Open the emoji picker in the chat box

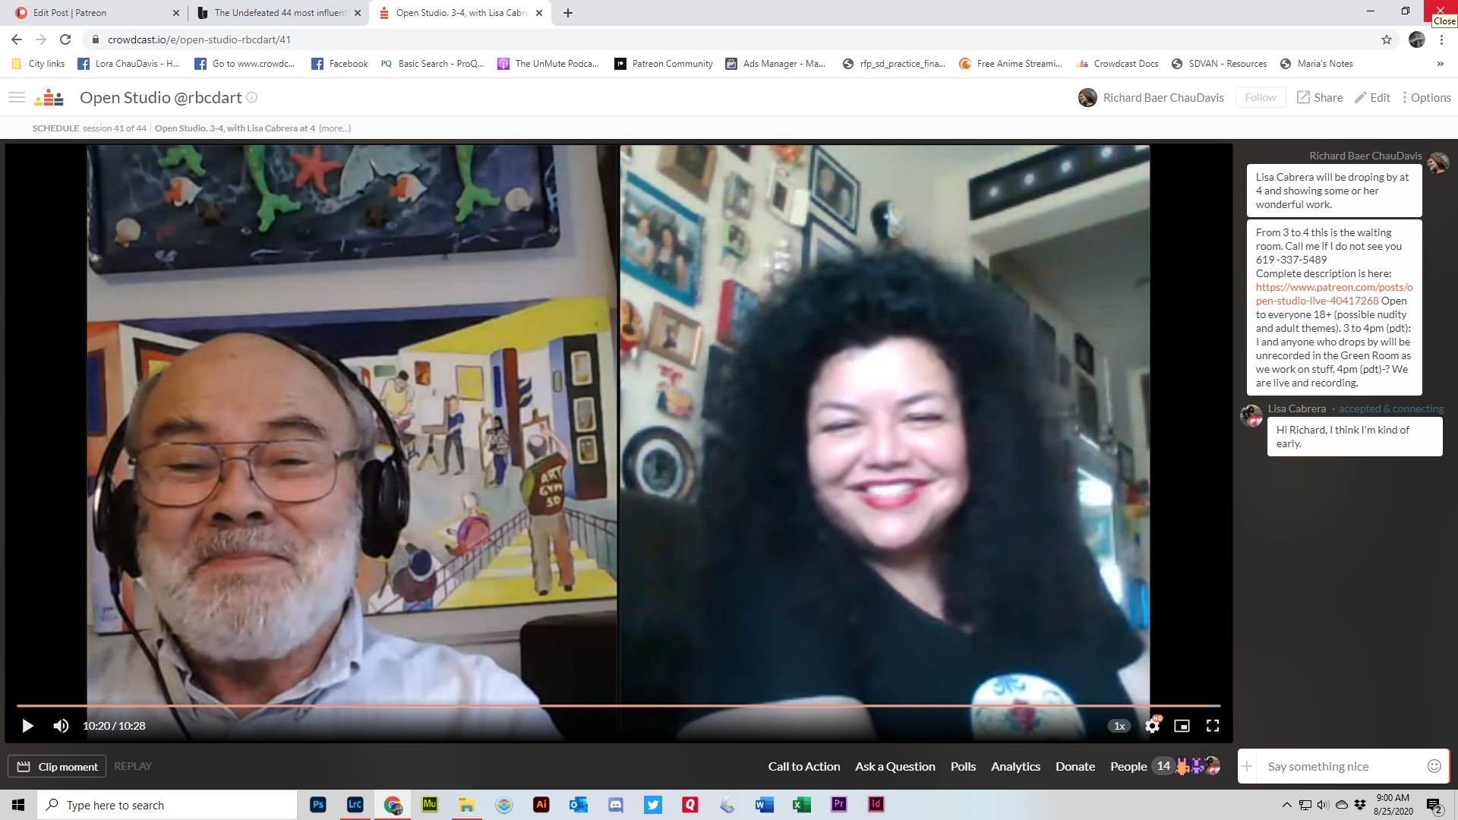coord(1434,766)
